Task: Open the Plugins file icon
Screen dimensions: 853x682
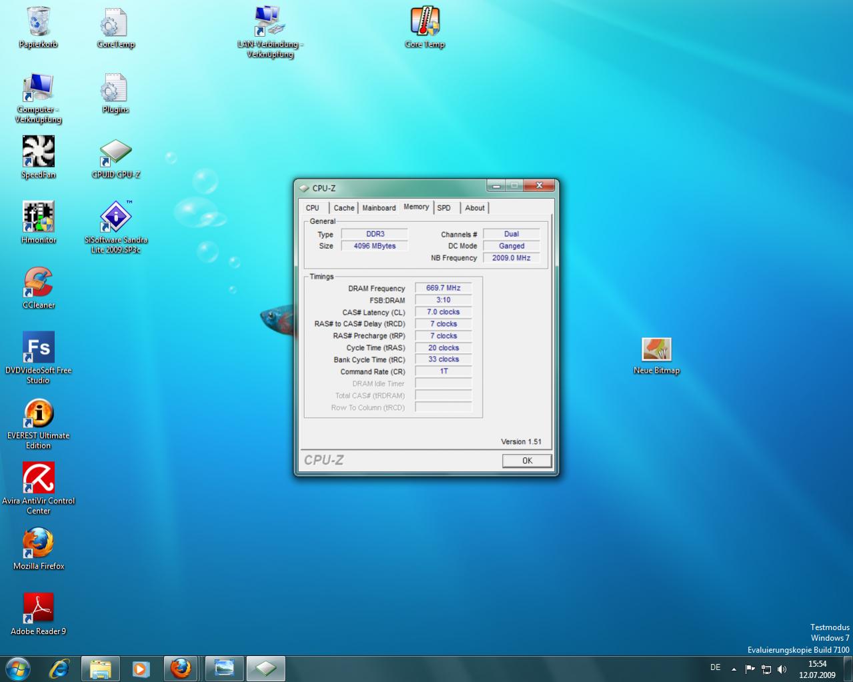Action: pos(115,93)
